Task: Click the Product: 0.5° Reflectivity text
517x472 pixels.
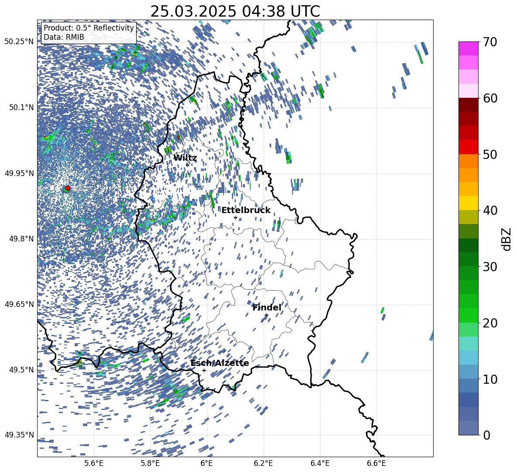Action: click(89, 28)
